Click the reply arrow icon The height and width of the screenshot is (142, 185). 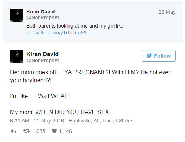[13, 131]
